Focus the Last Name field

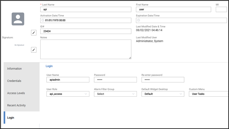(86, 10)
